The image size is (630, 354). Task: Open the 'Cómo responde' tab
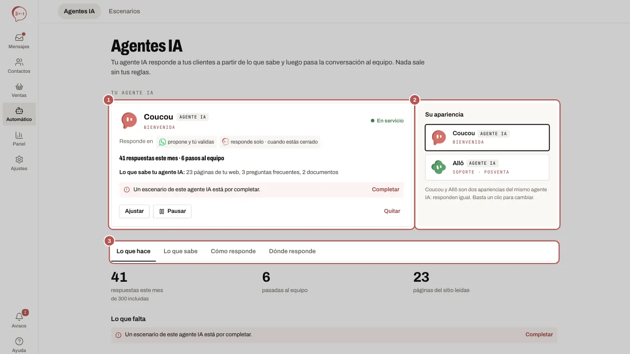click(x=233, y=251)
